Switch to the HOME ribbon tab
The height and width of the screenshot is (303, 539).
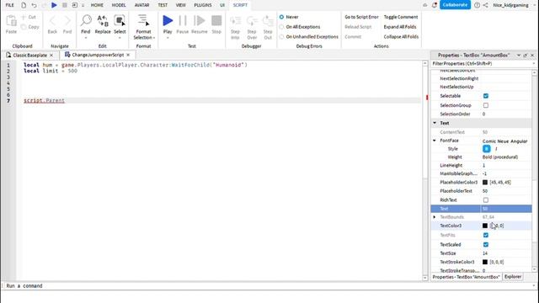coord(97,5)
